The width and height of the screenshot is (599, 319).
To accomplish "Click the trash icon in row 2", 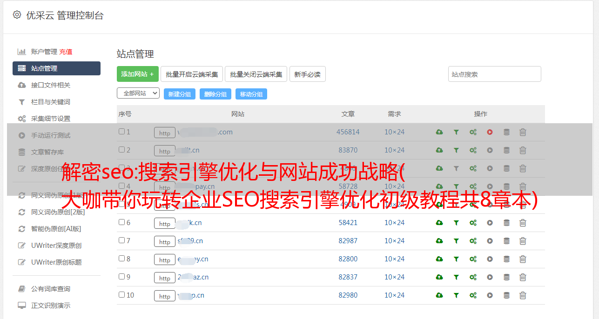I will pyautogui.click(x=523, y=150).
